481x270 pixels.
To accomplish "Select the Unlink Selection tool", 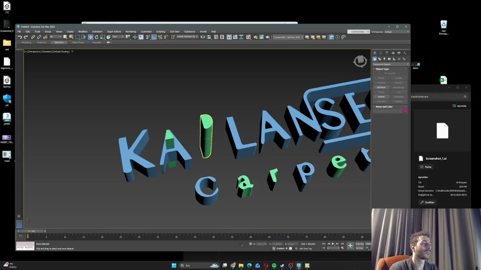I will point(39,37).
